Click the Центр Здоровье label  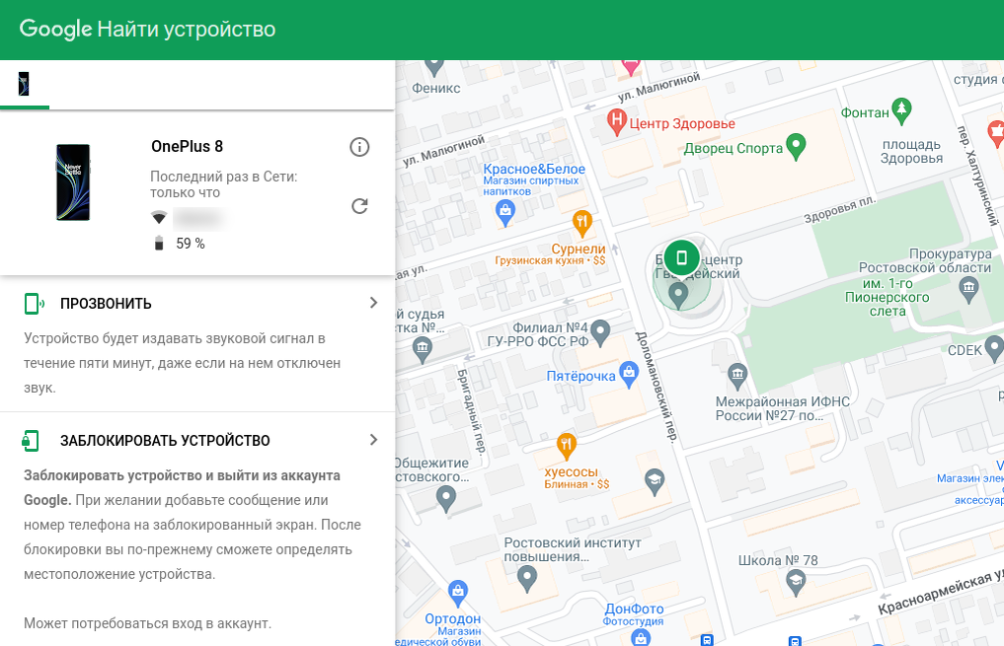click(682, 123)
